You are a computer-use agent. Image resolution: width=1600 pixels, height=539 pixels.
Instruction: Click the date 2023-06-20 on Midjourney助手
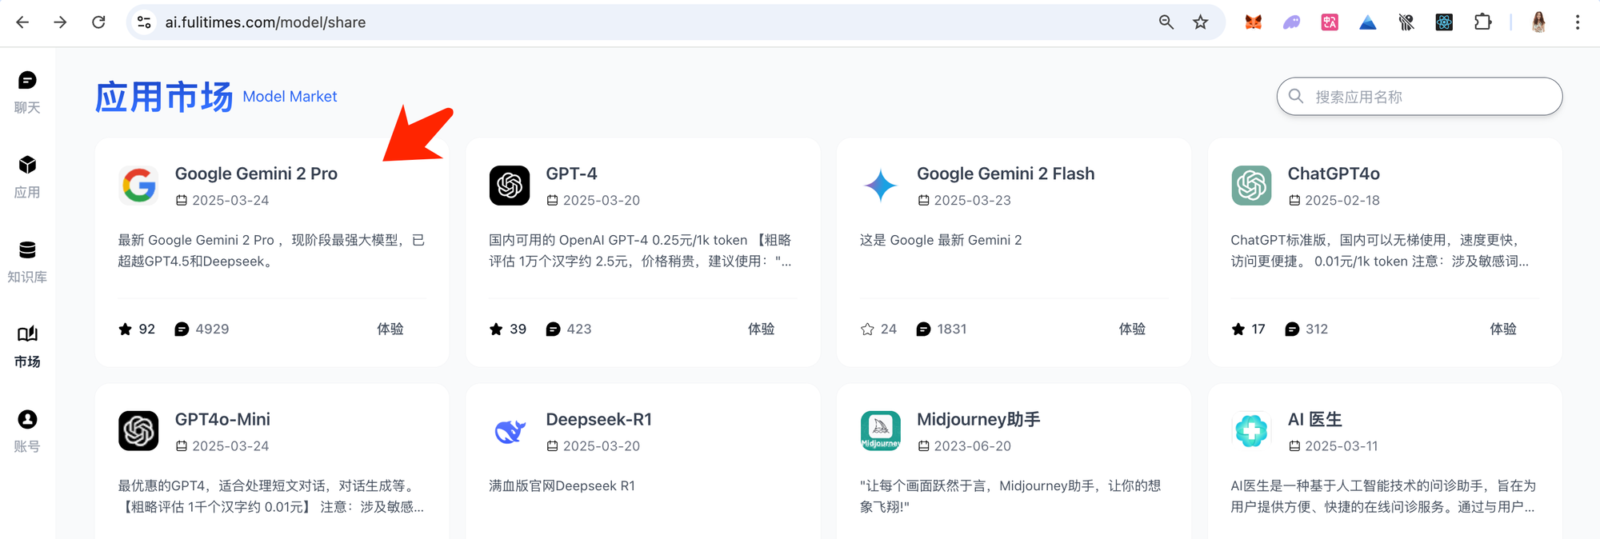tap(973, 446)
